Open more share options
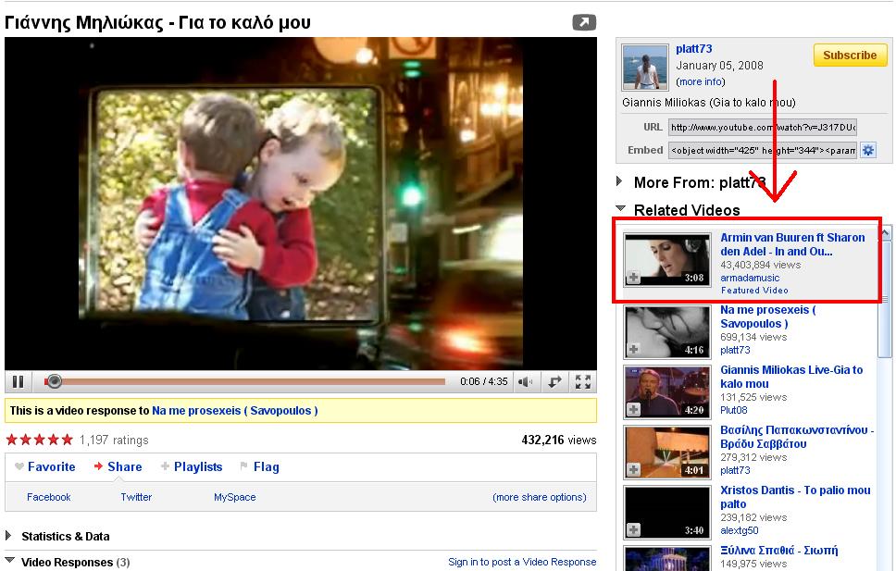The height and width of the screenshot is (571, 896). click(540, 497)
